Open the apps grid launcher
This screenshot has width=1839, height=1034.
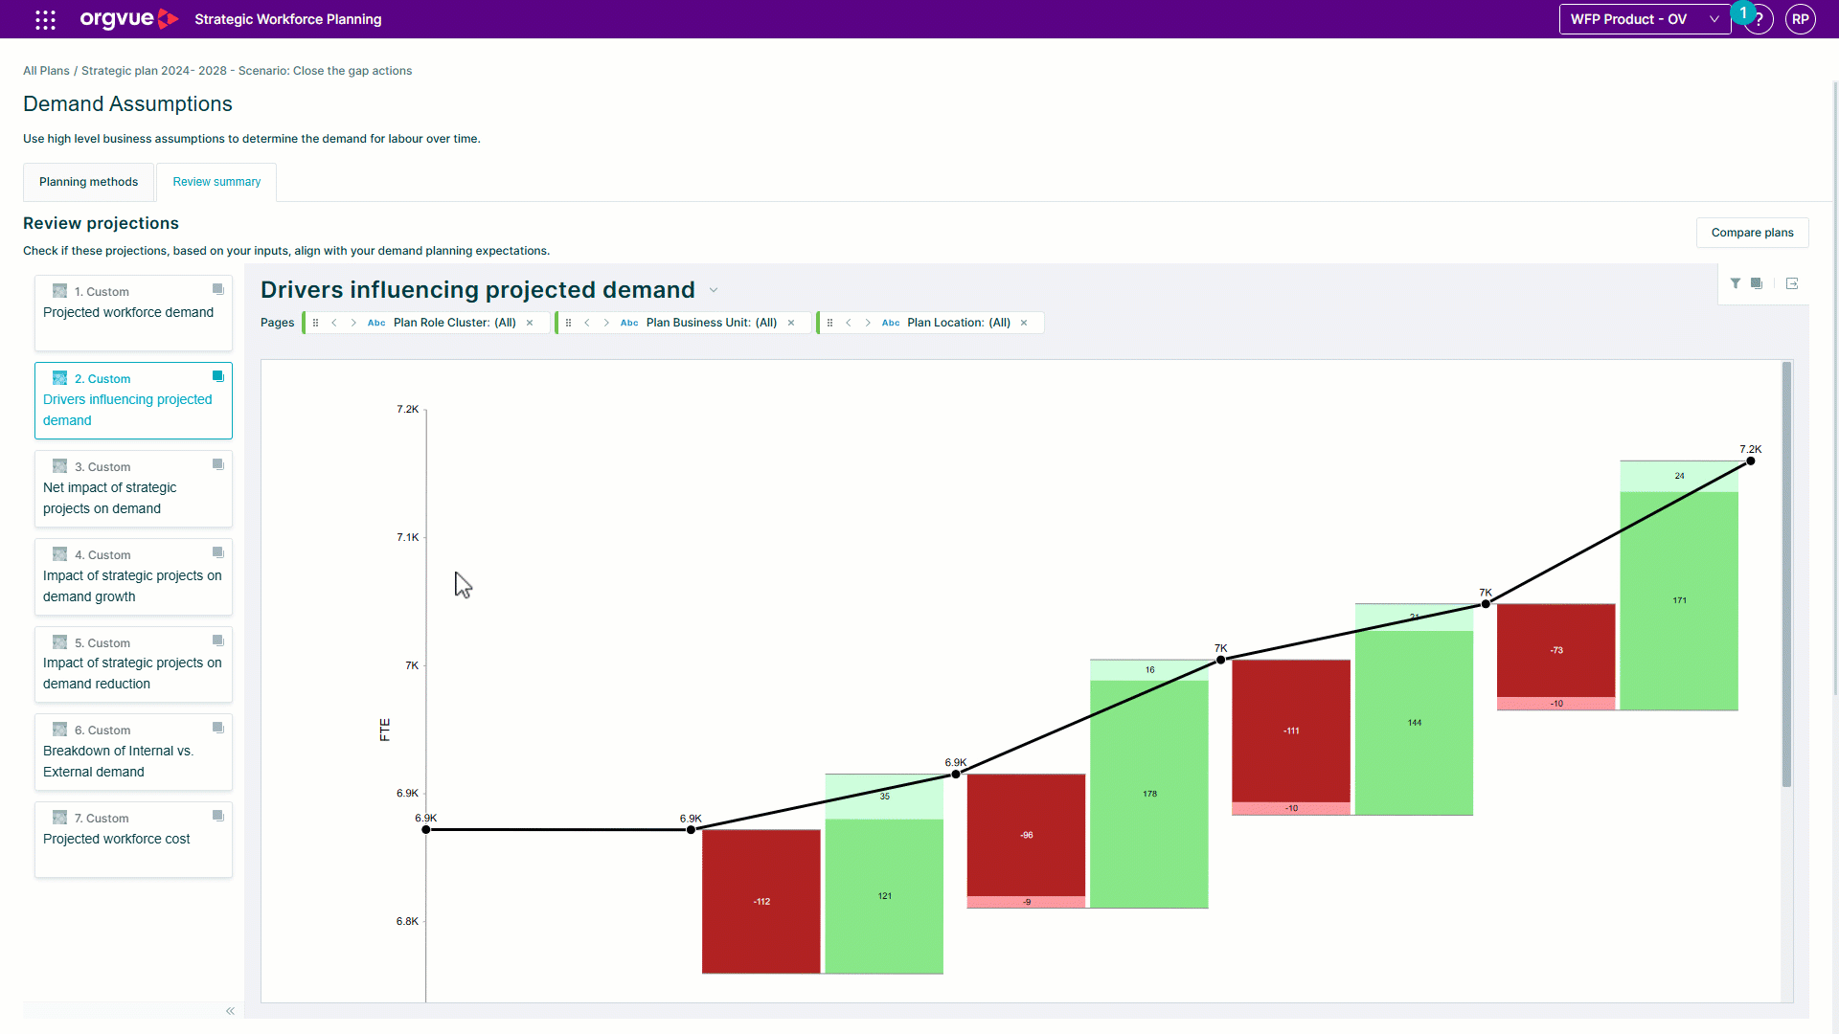[45, 19]
